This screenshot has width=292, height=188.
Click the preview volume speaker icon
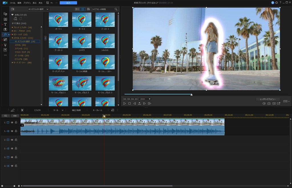[x=264, y=104]
